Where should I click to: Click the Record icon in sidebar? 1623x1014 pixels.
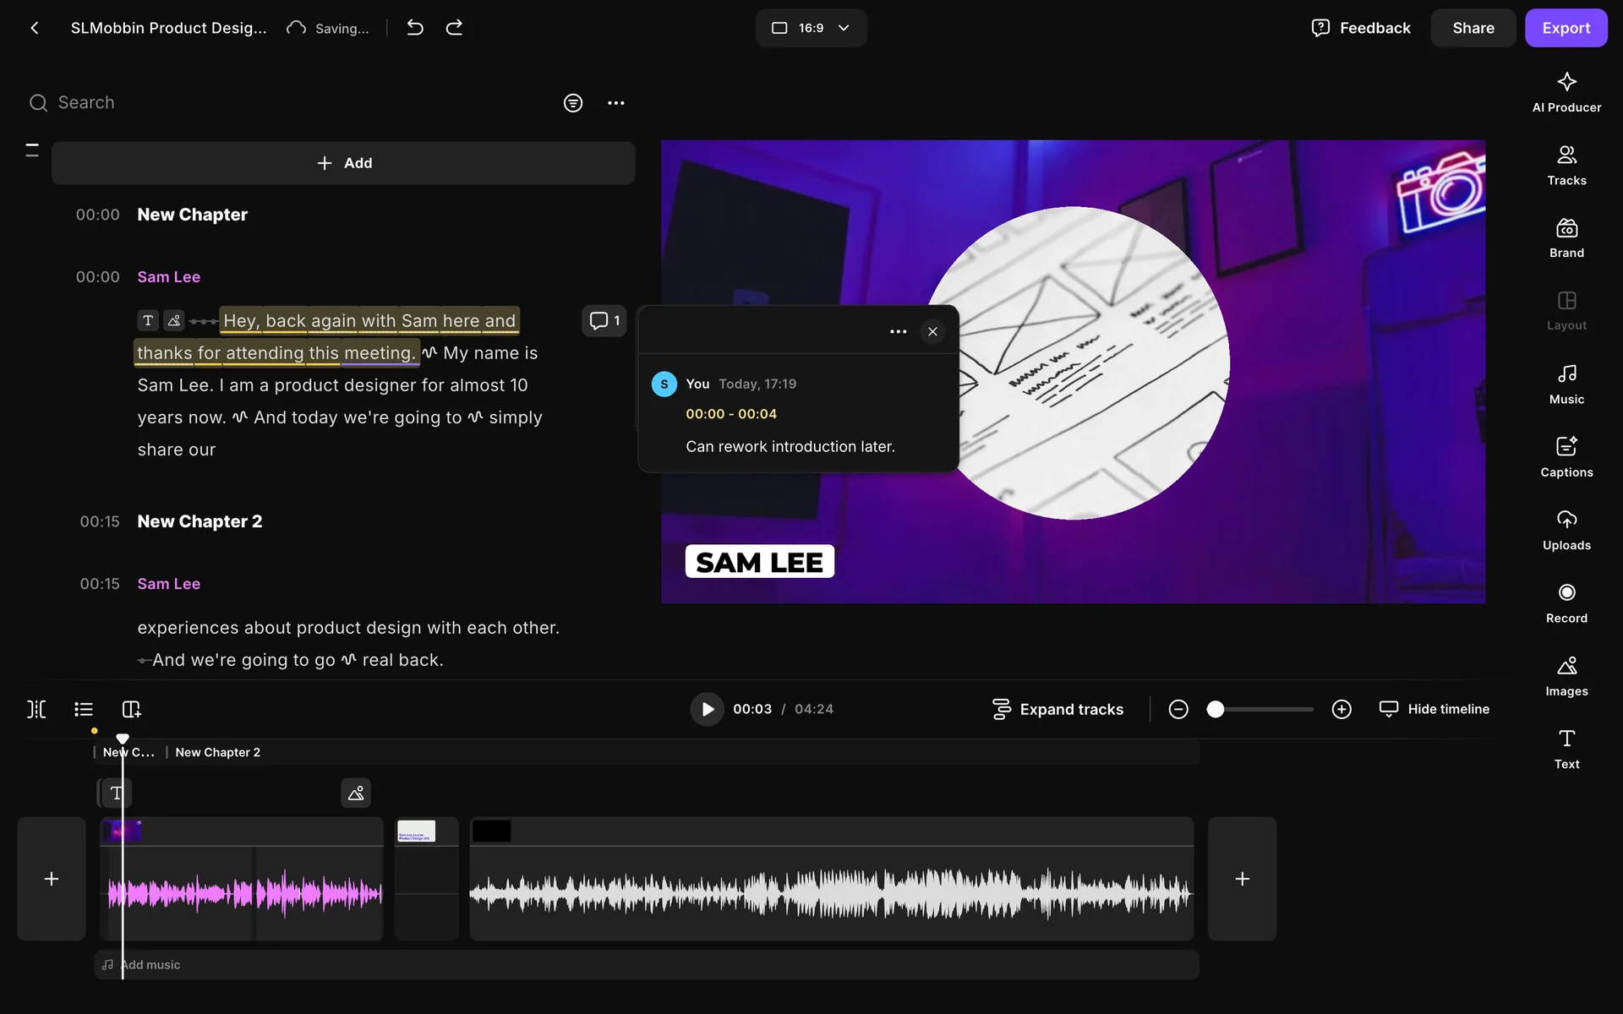pos(1566,603)
